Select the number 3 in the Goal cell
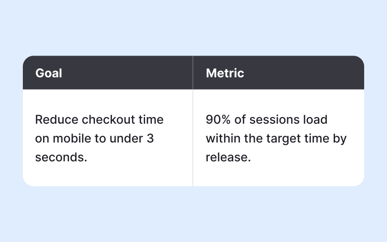 point(150,139)
